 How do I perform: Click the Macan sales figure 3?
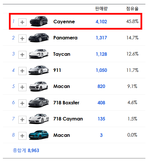101,135
